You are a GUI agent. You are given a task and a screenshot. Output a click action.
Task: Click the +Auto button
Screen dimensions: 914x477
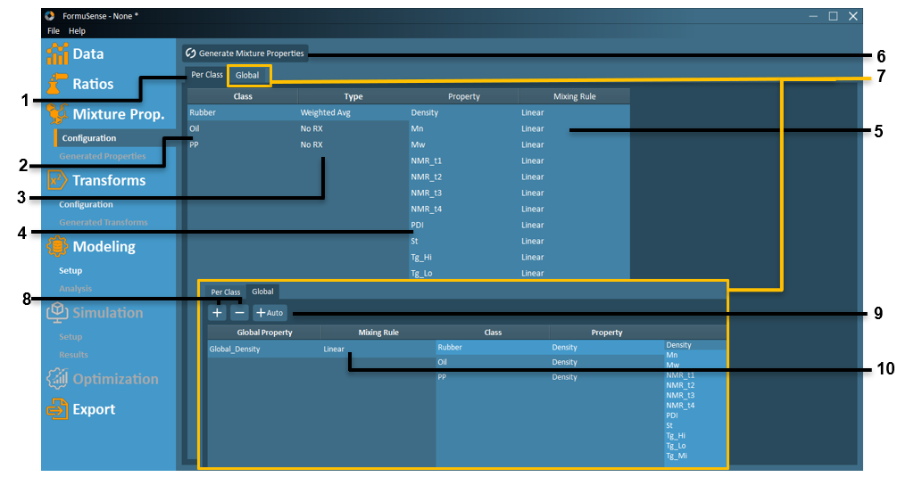click(270, 313)
